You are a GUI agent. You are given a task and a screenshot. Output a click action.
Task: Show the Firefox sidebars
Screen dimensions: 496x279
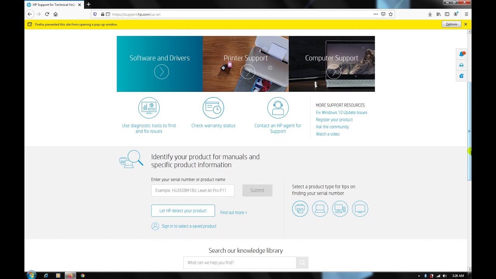(447, 14)
